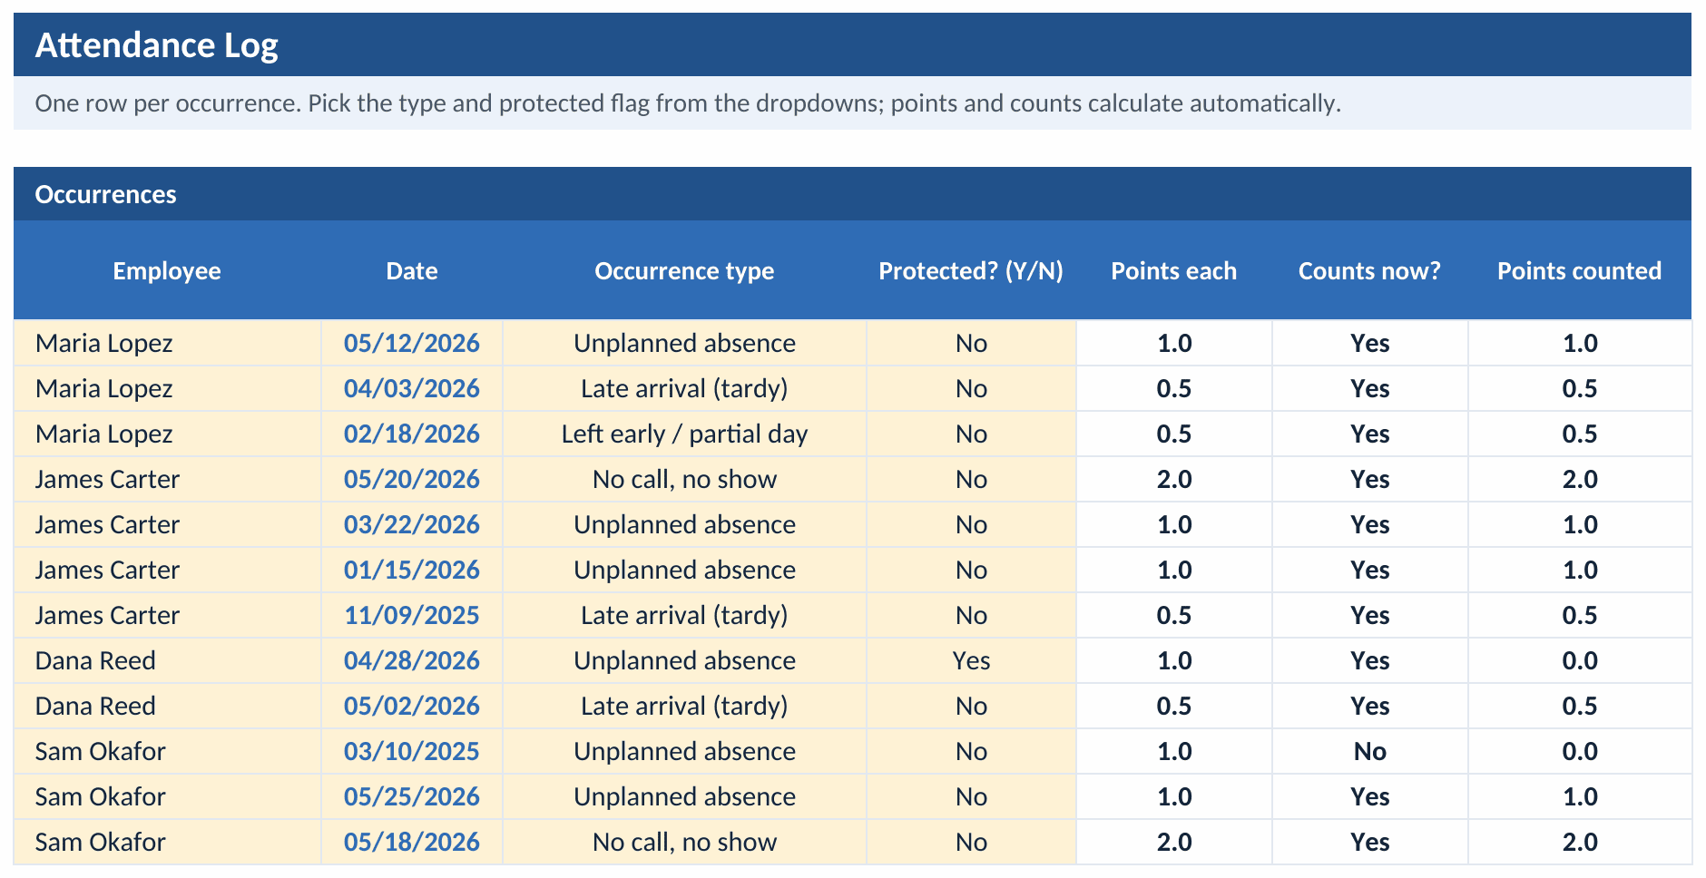Select Maria Lopez cell dated 02/18/2026

point(168,434)
